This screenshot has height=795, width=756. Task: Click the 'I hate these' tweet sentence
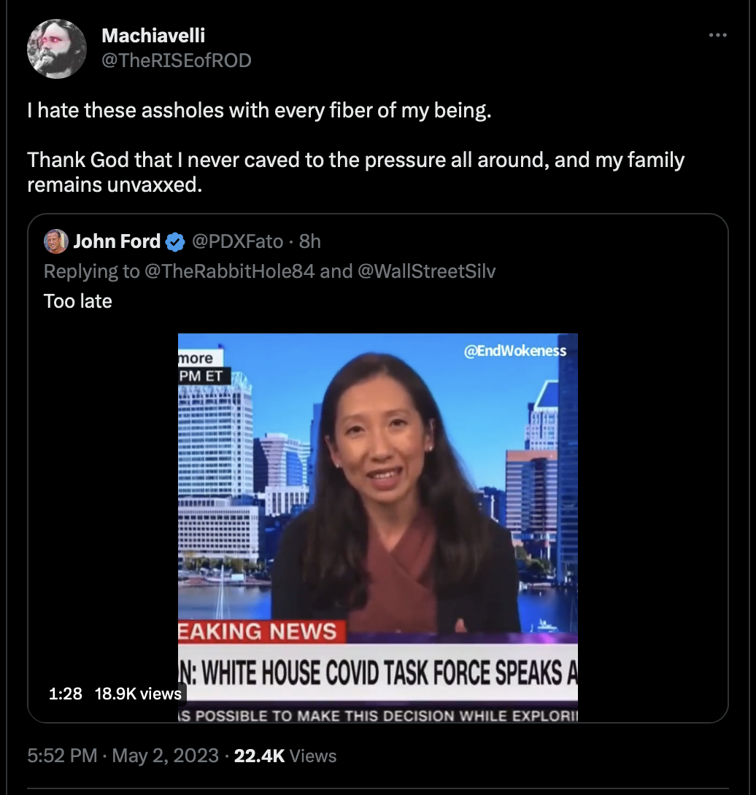pos(259,111)
